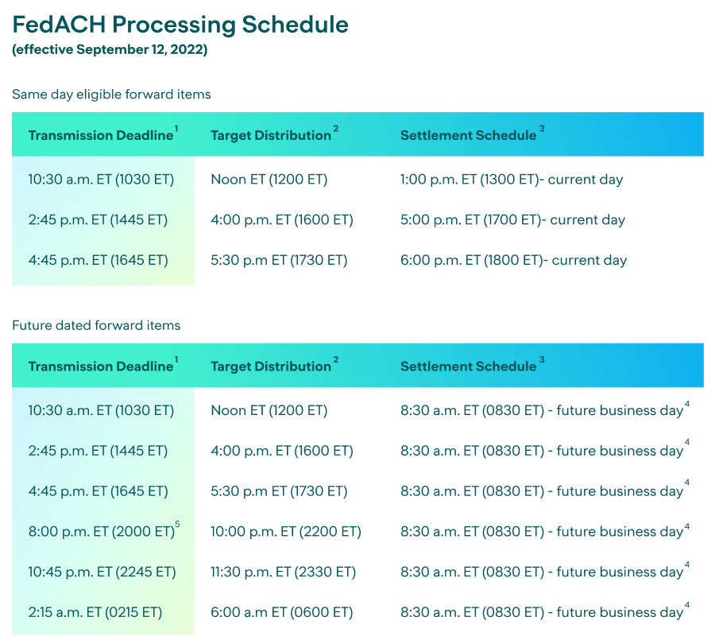
Task: Click footnote 3 on first Settlement Schedule header
Action: 542,129
